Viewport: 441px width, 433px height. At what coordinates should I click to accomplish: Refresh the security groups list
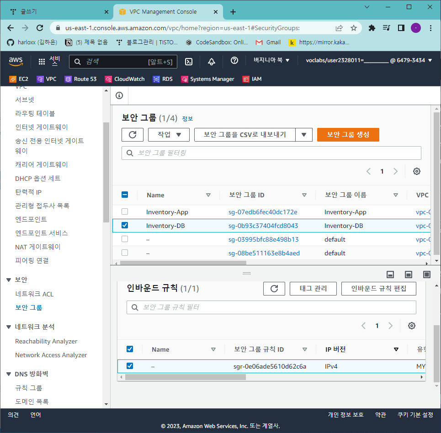click(133, 135)
